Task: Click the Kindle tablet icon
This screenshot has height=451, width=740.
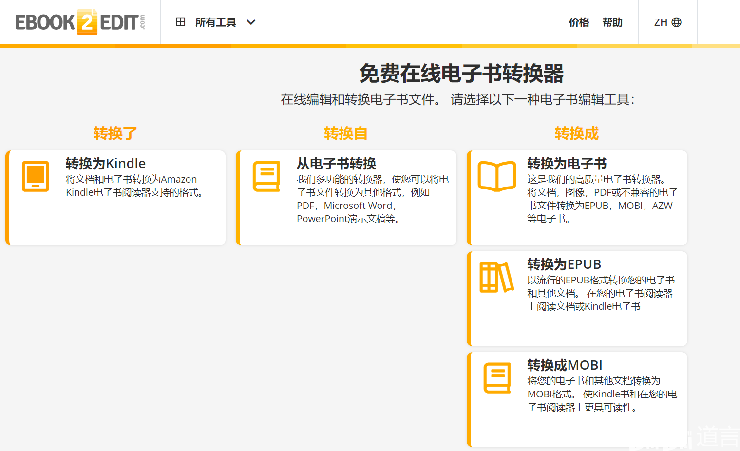Action: [36, 176]
